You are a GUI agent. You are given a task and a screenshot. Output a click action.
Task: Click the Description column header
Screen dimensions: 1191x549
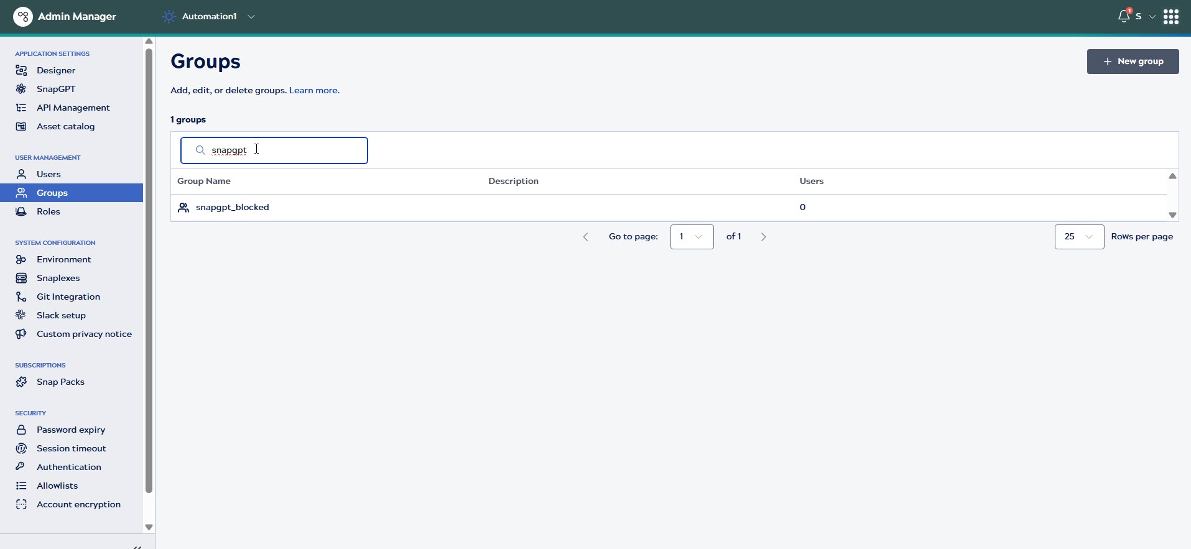click(514, 181)
